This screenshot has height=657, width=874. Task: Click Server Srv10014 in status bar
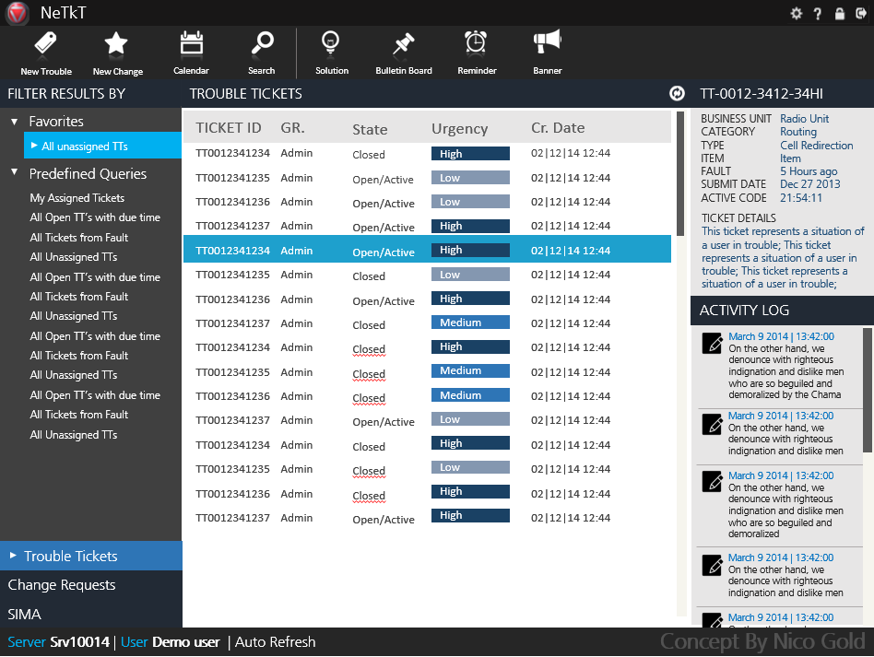pyautogui.click(x=58, y=642)
